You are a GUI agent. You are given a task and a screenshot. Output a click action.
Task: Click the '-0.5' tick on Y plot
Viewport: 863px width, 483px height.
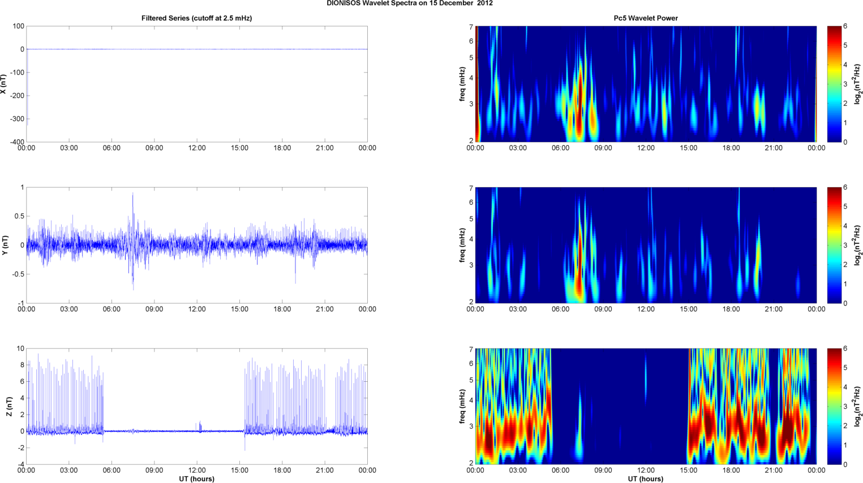18,274
